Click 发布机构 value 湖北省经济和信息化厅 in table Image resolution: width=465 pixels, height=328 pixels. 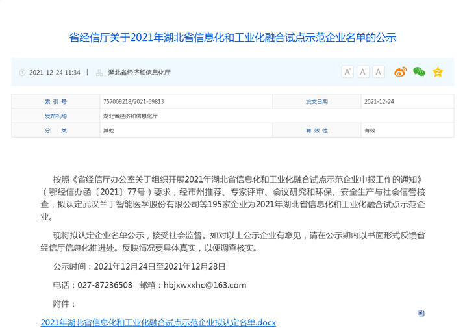131,116
